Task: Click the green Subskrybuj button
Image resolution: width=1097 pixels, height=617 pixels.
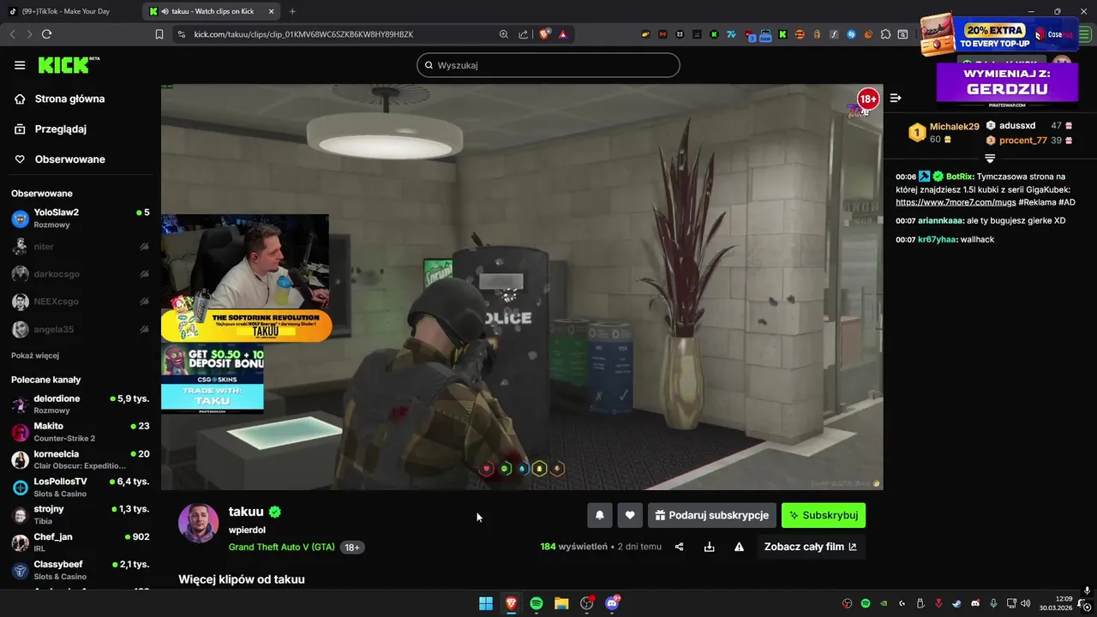Action: 824,515
